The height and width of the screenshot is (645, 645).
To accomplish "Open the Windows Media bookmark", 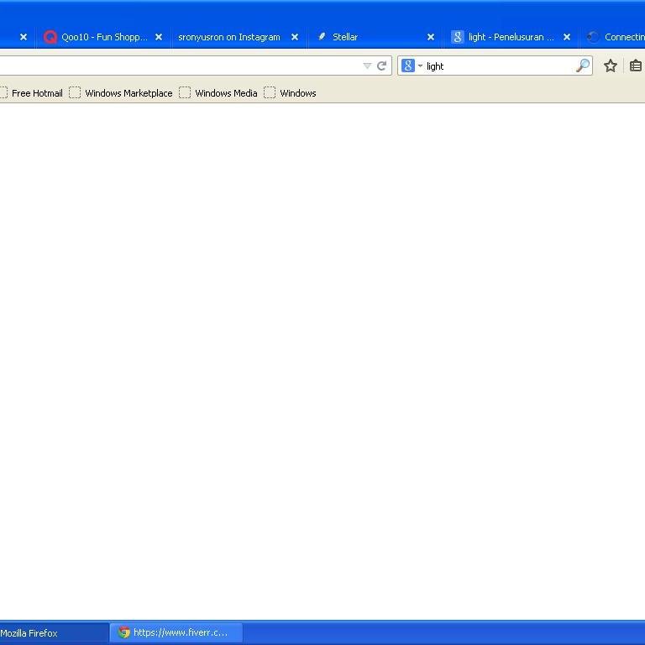I will (x=218, y=93).
